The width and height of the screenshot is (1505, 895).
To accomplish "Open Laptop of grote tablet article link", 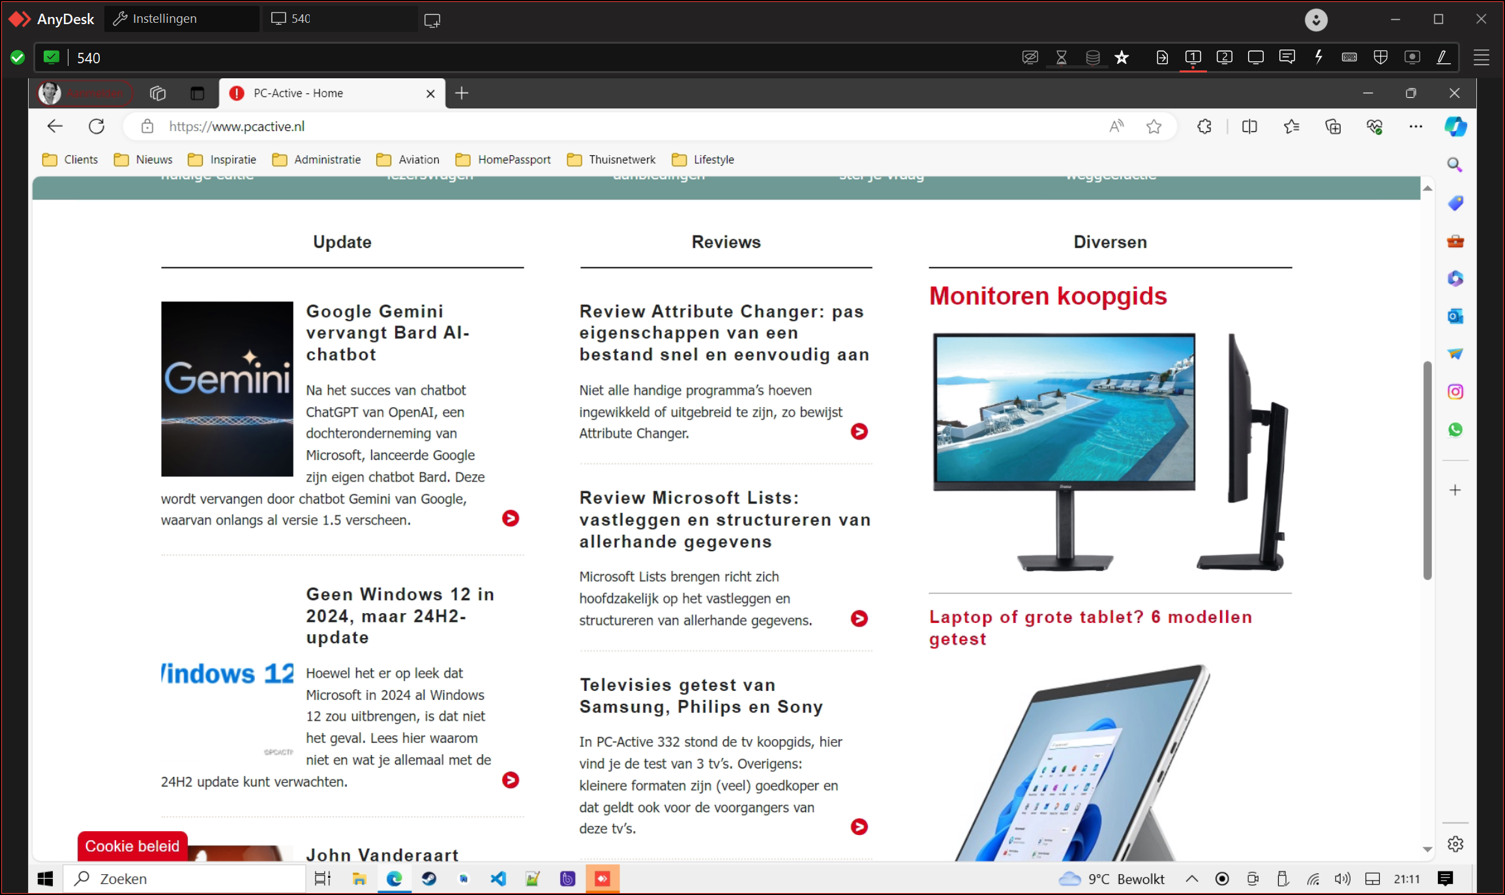I will coord(1090,628).
